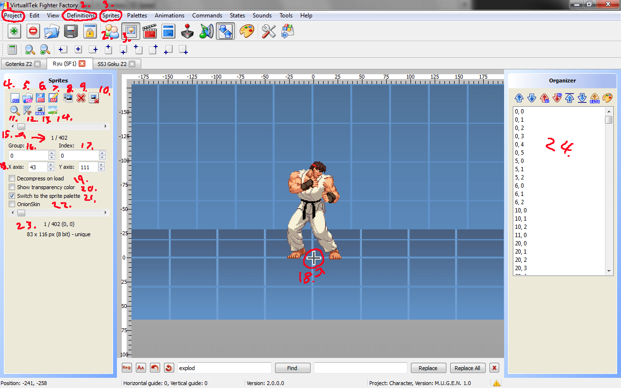
Task: Open the States view (joystick icon)
Action: (x=188, y=32)
